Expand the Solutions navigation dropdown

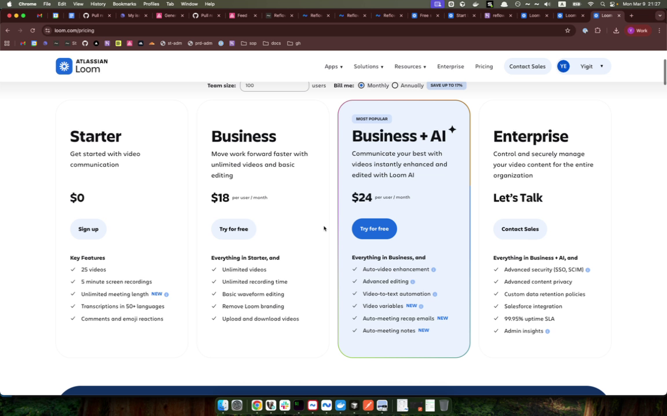pyautogui.click(x=368, y=66)
